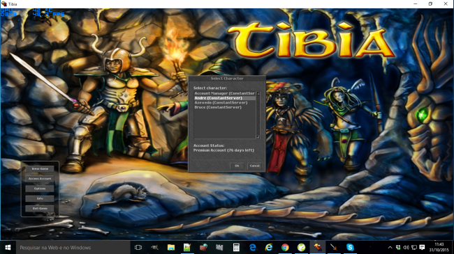Open Access Account from main menu
Image resolution: width=454 pixels, height=254 pixels.
(x=40, y=179)
